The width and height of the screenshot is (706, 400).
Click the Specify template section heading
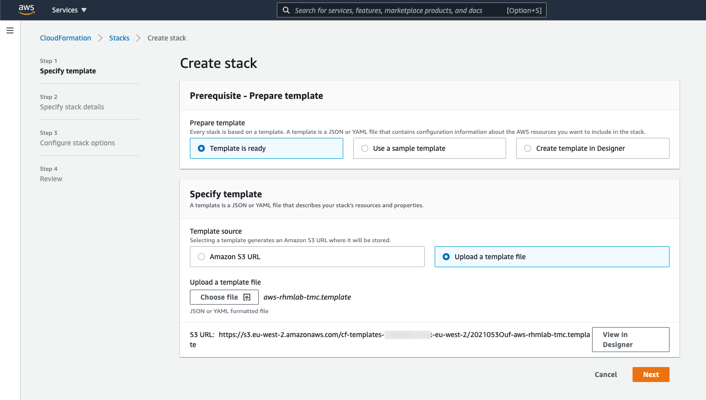pos(226,194)
